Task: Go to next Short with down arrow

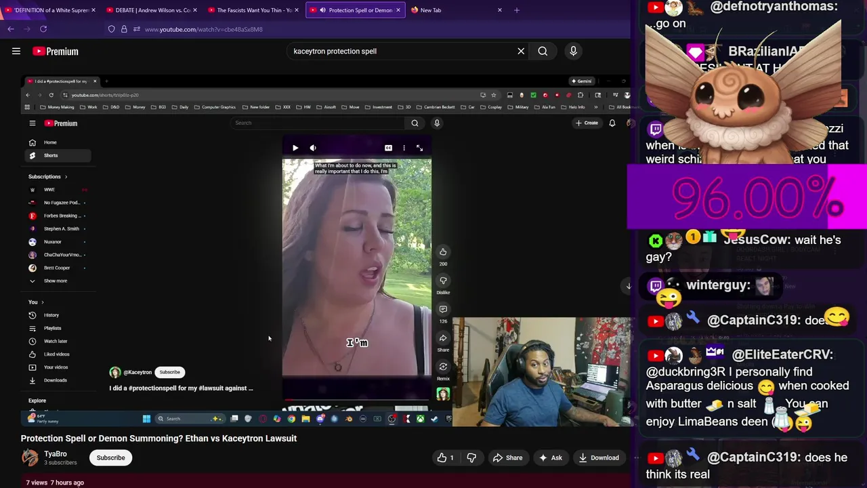Action: [x=628, y=286]
